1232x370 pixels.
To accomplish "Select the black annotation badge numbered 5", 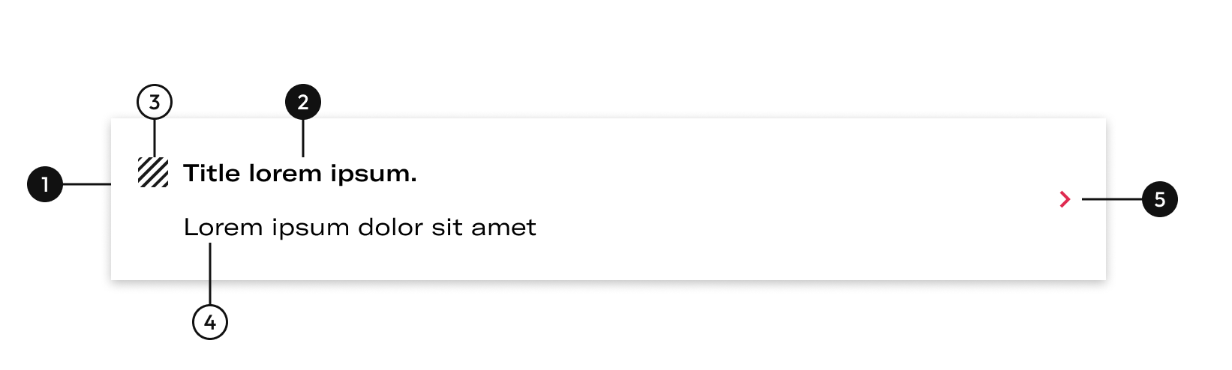I will tap(1160, 199).
